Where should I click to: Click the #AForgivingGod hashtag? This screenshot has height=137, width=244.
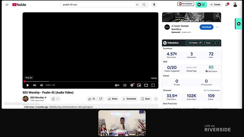[x=85, y=107]
